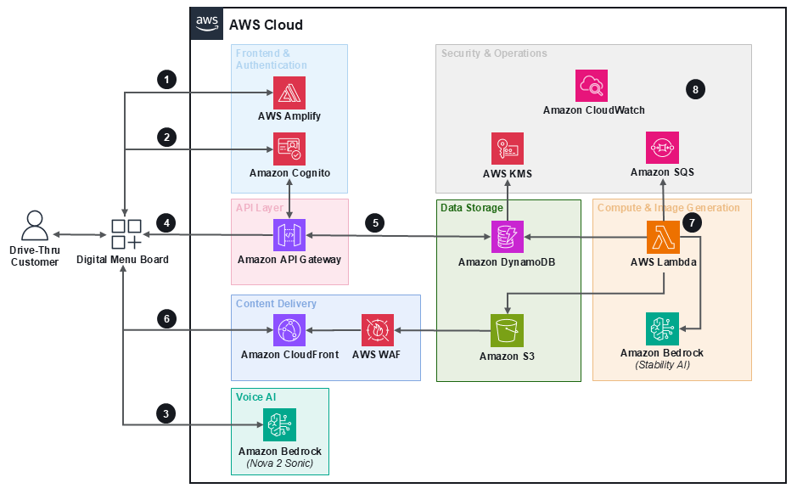
Task: Select the 'Voice AI' group label
Action: tap(255, 397)
